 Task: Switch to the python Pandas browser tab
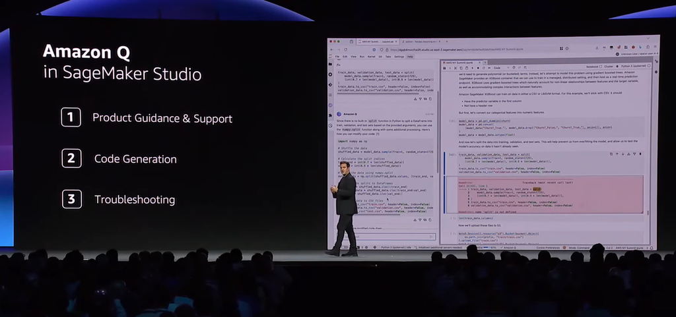[421, 42]
